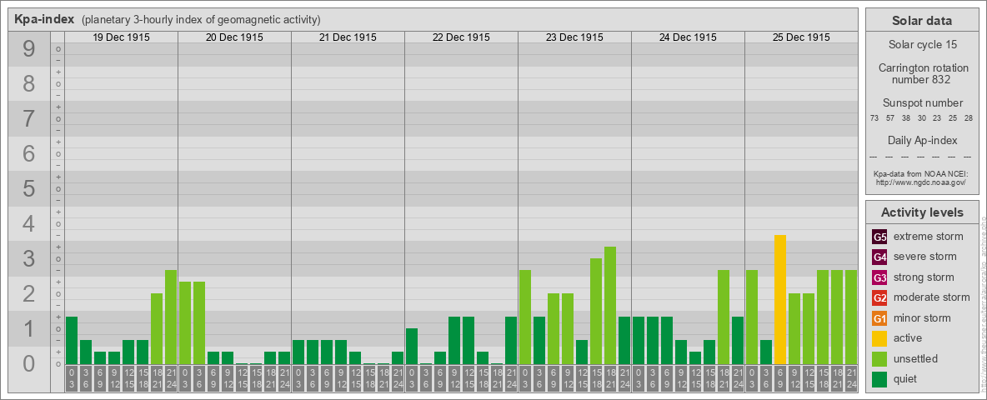The width and height of the screenshot is (987, 400).
Task: Click the Kp scale number 9
Action: coord(29,49)
